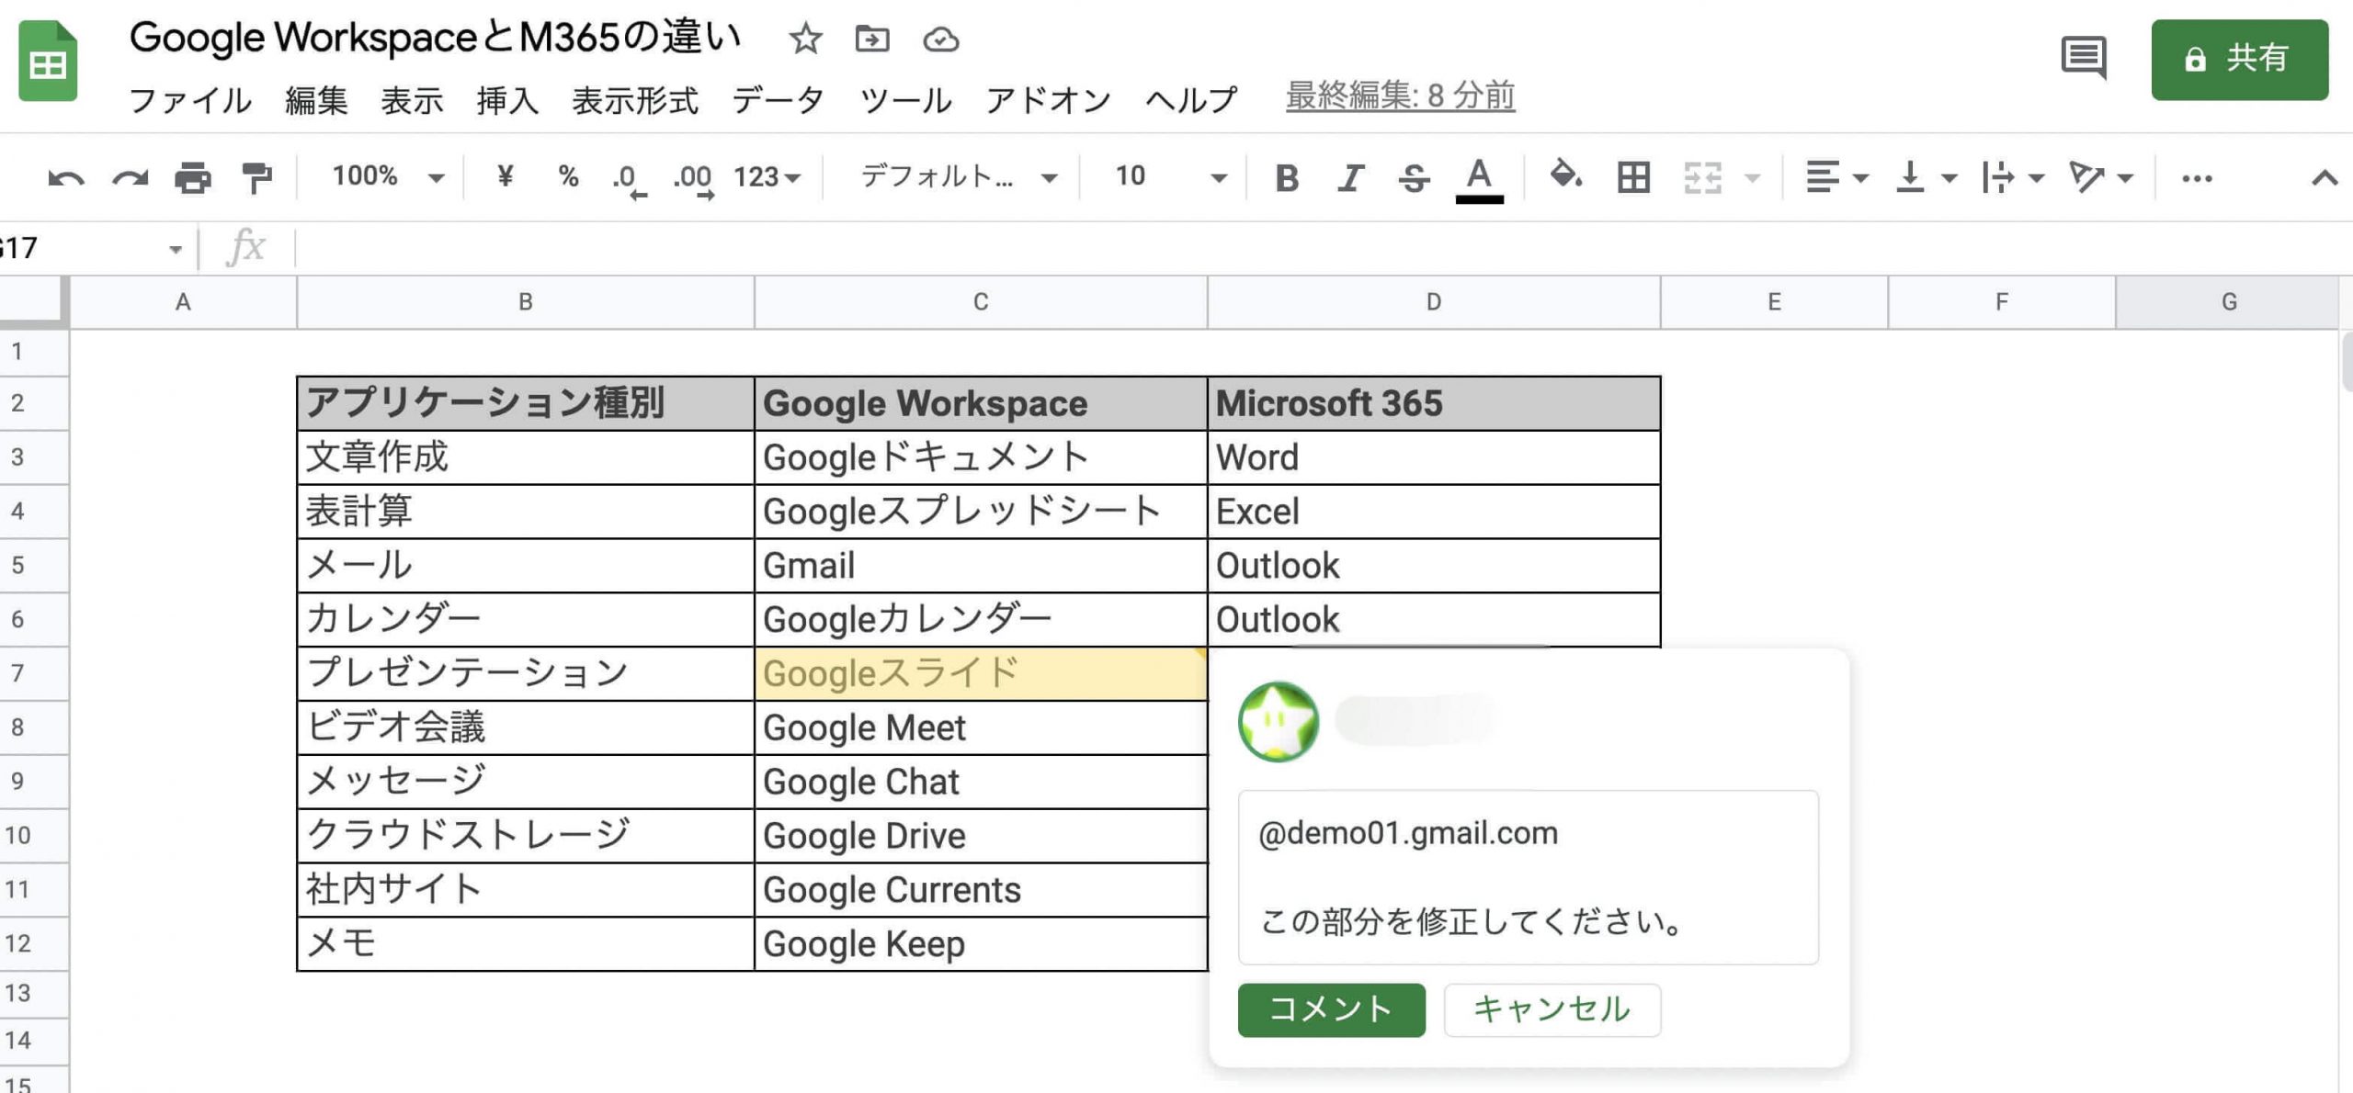Decrease decimal places
The width and height of the screenshot is (2353, 1093).
[629, 178]
